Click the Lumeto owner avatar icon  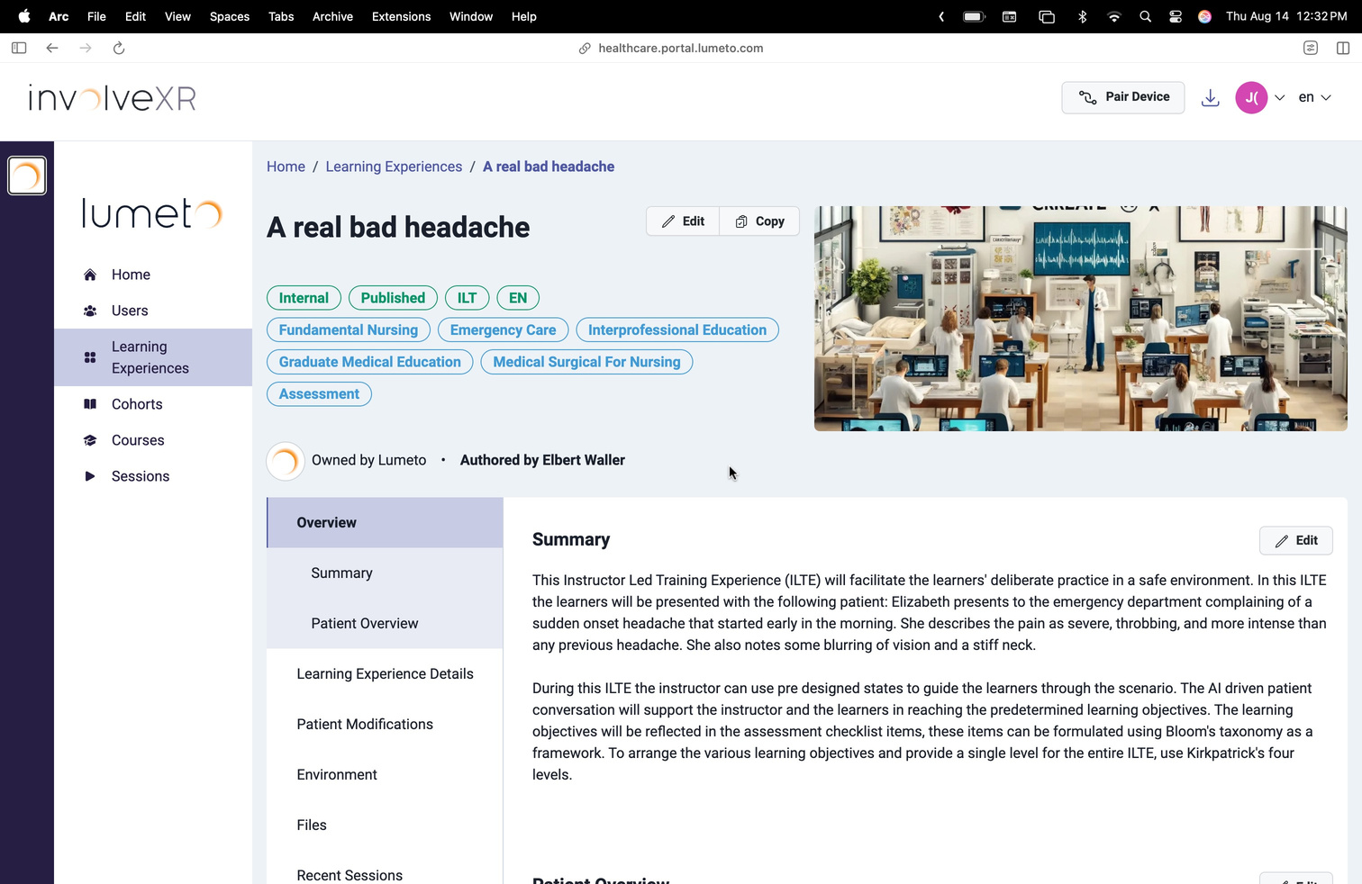click(x=286, y=461)
